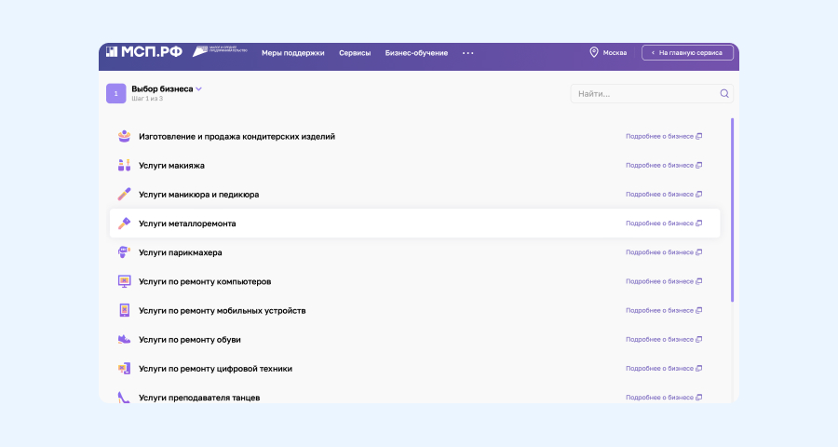This screenshot has width=838, height=447.
Task: Click the magnifier search icon
Action: (x=723, y=93)
